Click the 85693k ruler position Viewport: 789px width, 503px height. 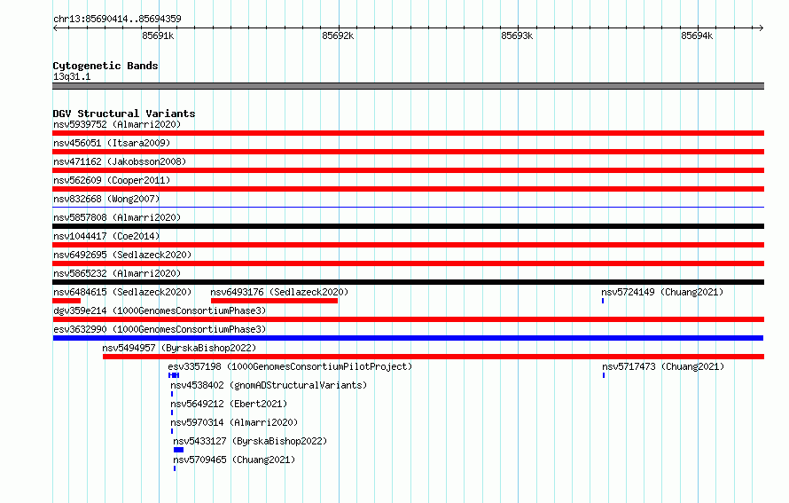coord(517,35)
